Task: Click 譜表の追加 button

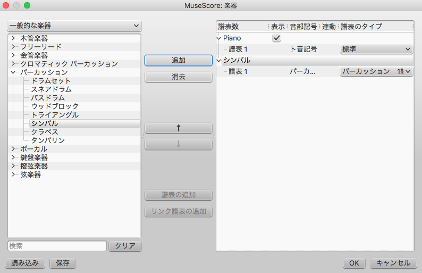Action: tap(179, 195)
